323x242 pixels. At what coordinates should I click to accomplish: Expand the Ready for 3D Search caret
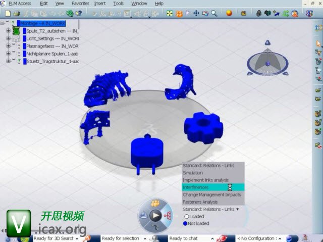pyautogui.click(x=77, y=238)
